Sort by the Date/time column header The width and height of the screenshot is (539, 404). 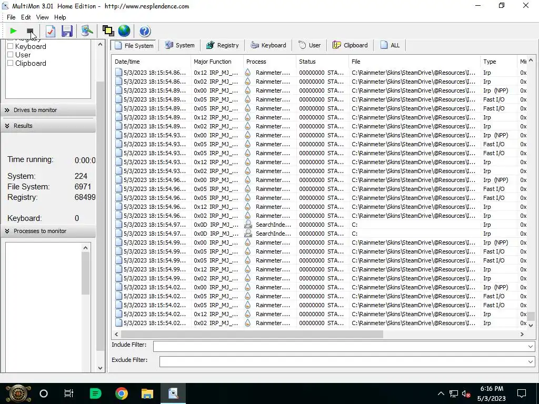151,62
